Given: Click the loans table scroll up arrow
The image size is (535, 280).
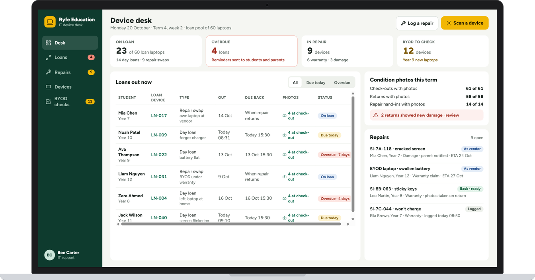Looking at the screenshot, I should pos(353,94).
